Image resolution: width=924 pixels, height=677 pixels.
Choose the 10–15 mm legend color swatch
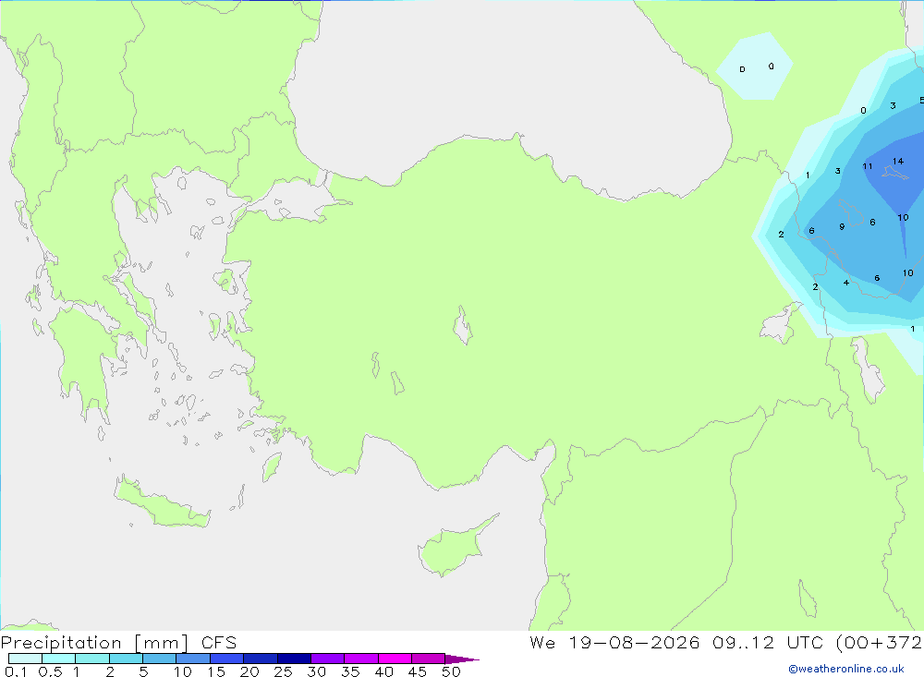coord(193,659)
